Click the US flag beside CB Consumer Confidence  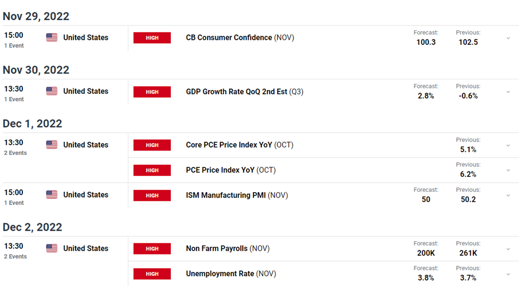pos(52,37)
